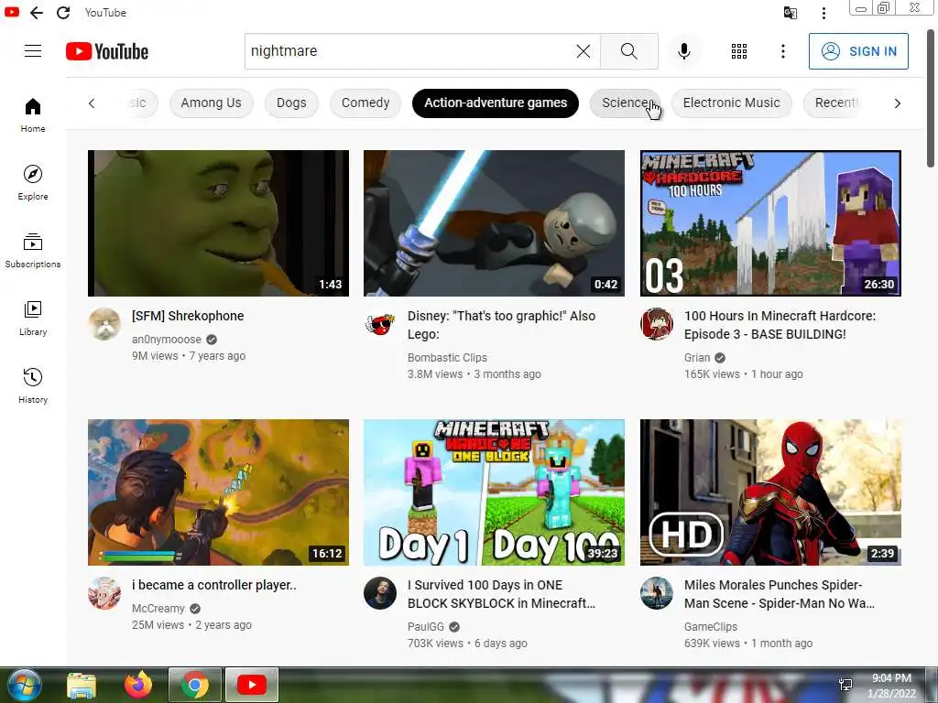Click the YouTube app taskbar button
This screenshot has height=703, width=938.
(252, 685)
